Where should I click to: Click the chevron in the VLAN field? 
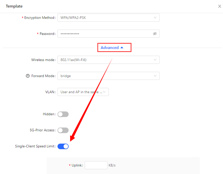pyautogui.click(x=104, y=92)
